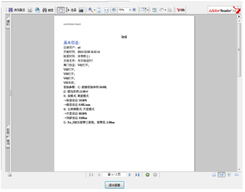
Task: Click the printer icon to print
Action: 30,10
